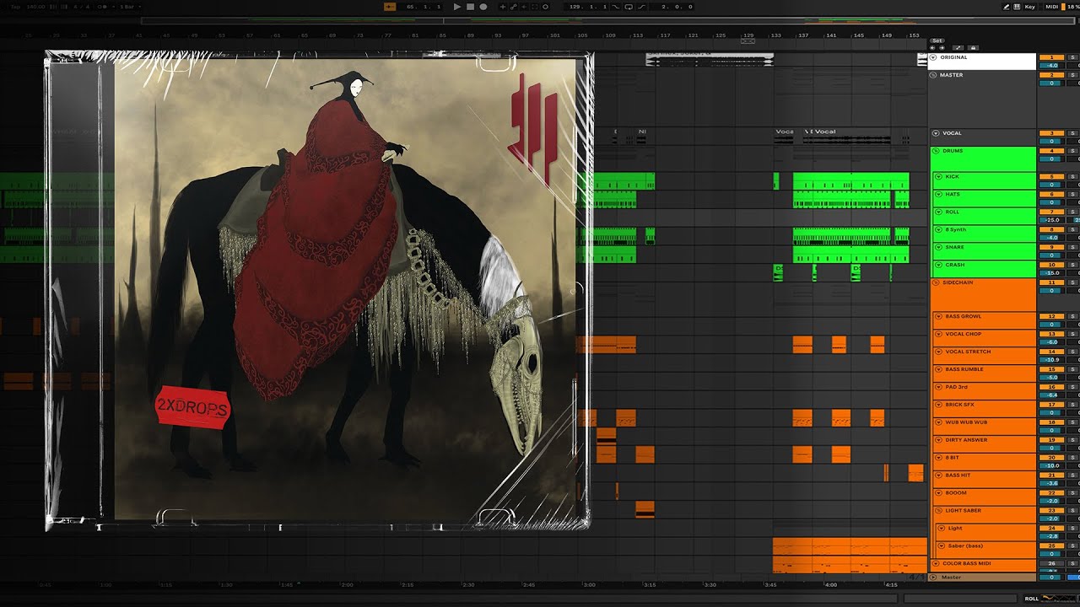The image size is (1080, 607).
Task: Toggle track activator 13 for VOCAL CHOP
Action: click(1051, 334)
